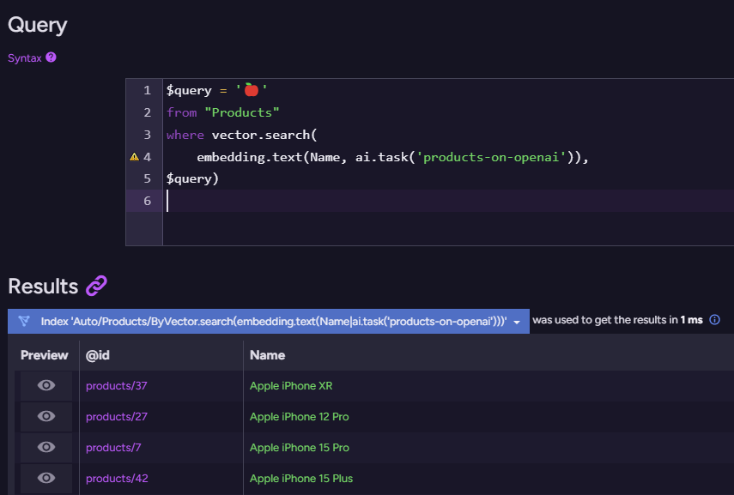Click the chain link icon beside Results
Viewport: 734px width, 495px height.
pos(97,286)
